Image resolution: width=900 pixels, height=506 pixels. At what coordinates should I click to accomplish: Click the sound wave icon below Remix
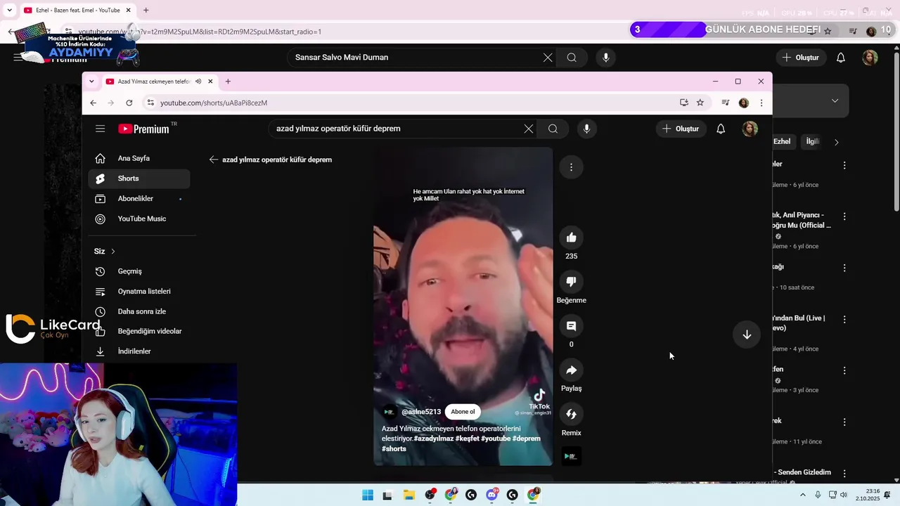(571, 457)
